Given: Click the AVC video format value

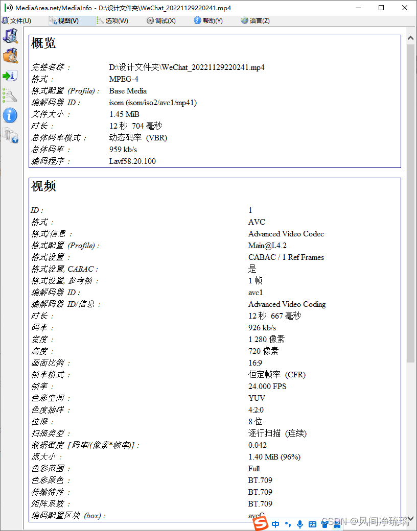Looking at the screenshot, I should [257, 222].
